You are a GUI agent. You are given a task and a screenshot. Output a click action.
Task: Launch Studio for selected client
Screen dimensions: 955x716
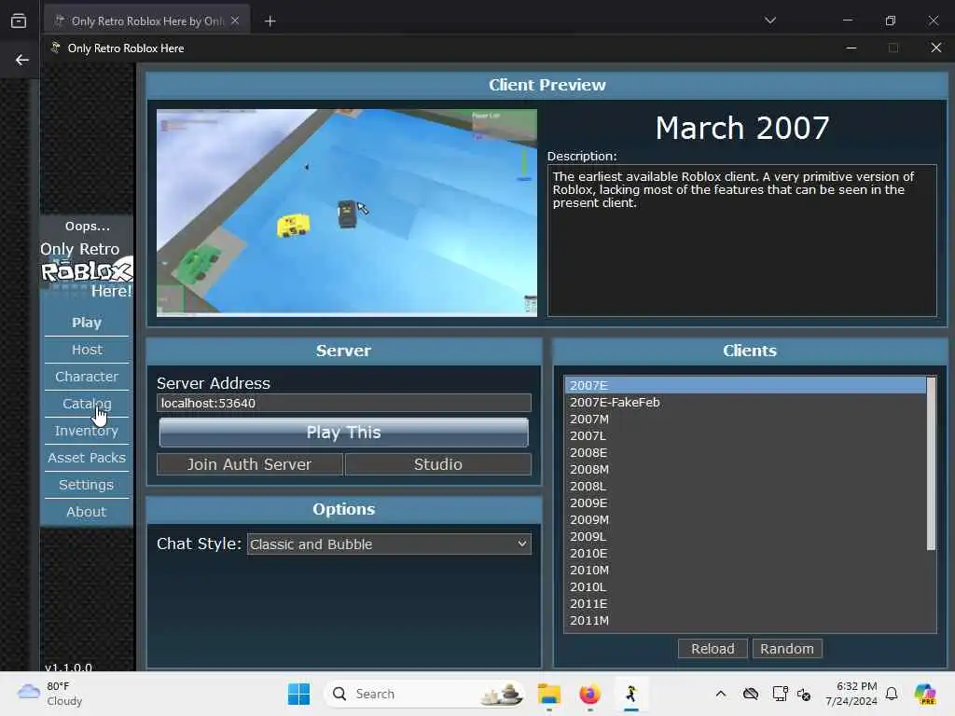438,464
